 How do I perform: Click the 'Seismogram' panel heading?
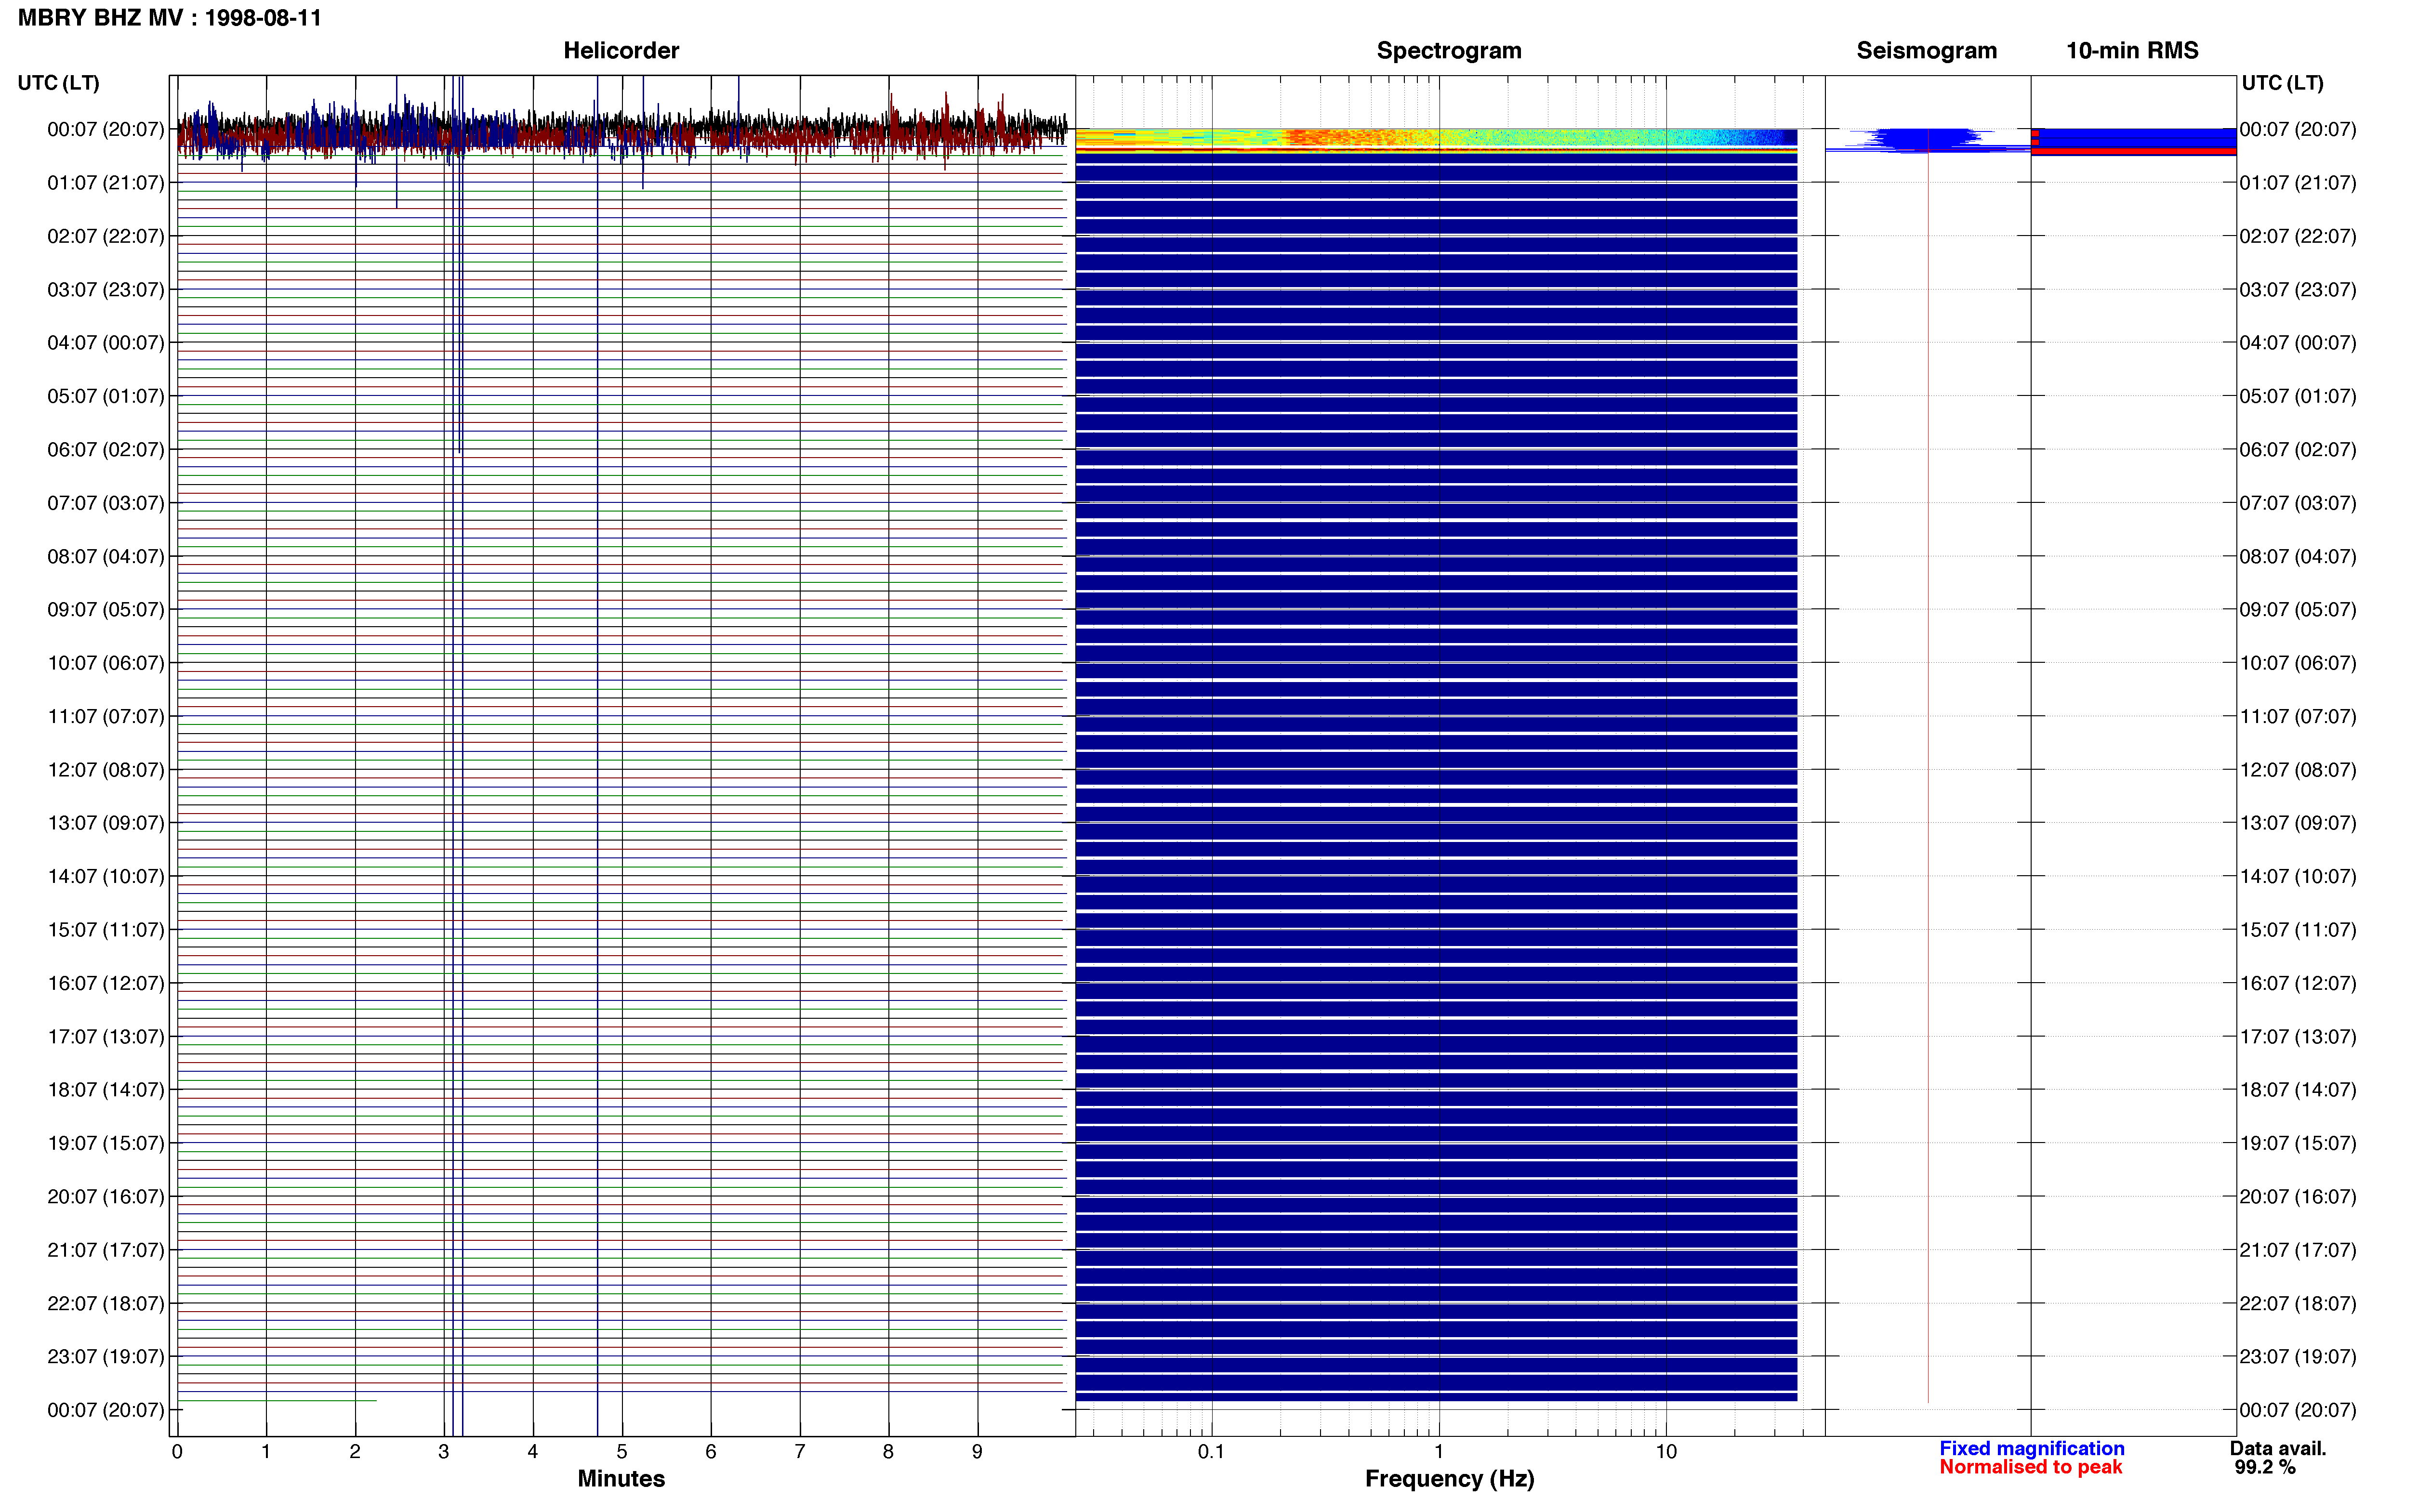1926,50
